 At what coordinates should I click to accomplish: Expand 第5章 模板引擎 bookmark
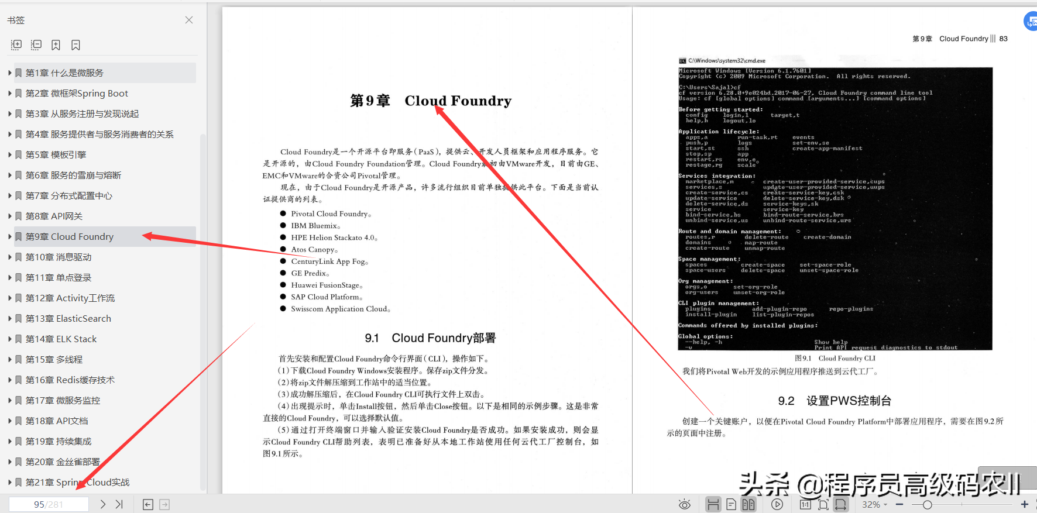[x=10, y=155]
